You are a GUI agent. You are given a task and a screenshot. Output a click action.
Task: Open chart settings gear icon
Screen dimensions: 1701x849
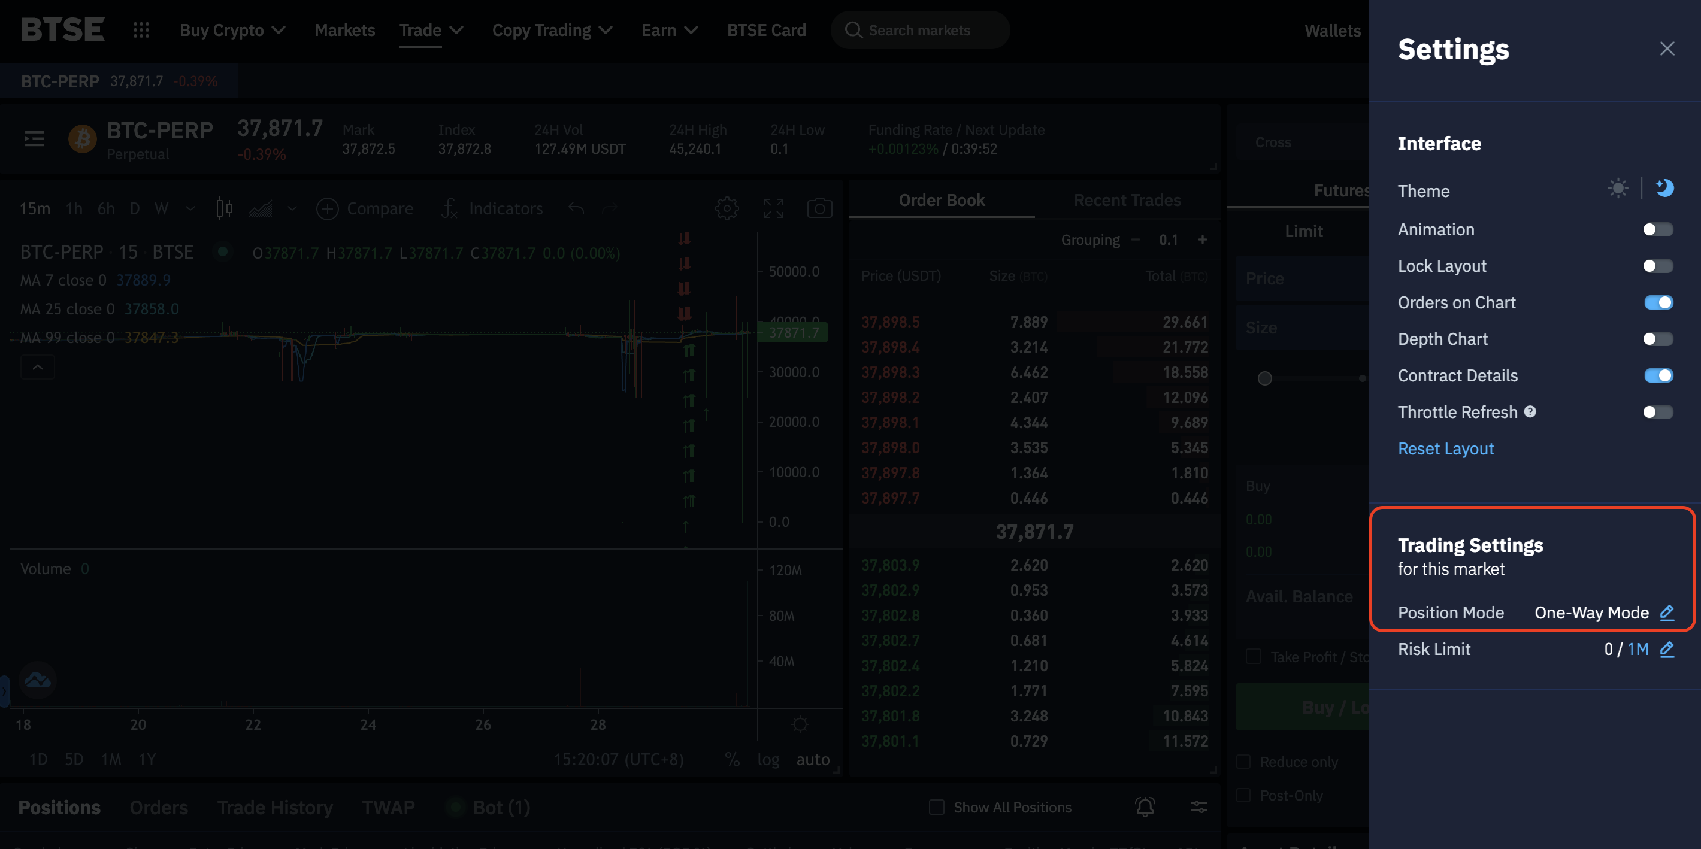(x=727, y=208)
